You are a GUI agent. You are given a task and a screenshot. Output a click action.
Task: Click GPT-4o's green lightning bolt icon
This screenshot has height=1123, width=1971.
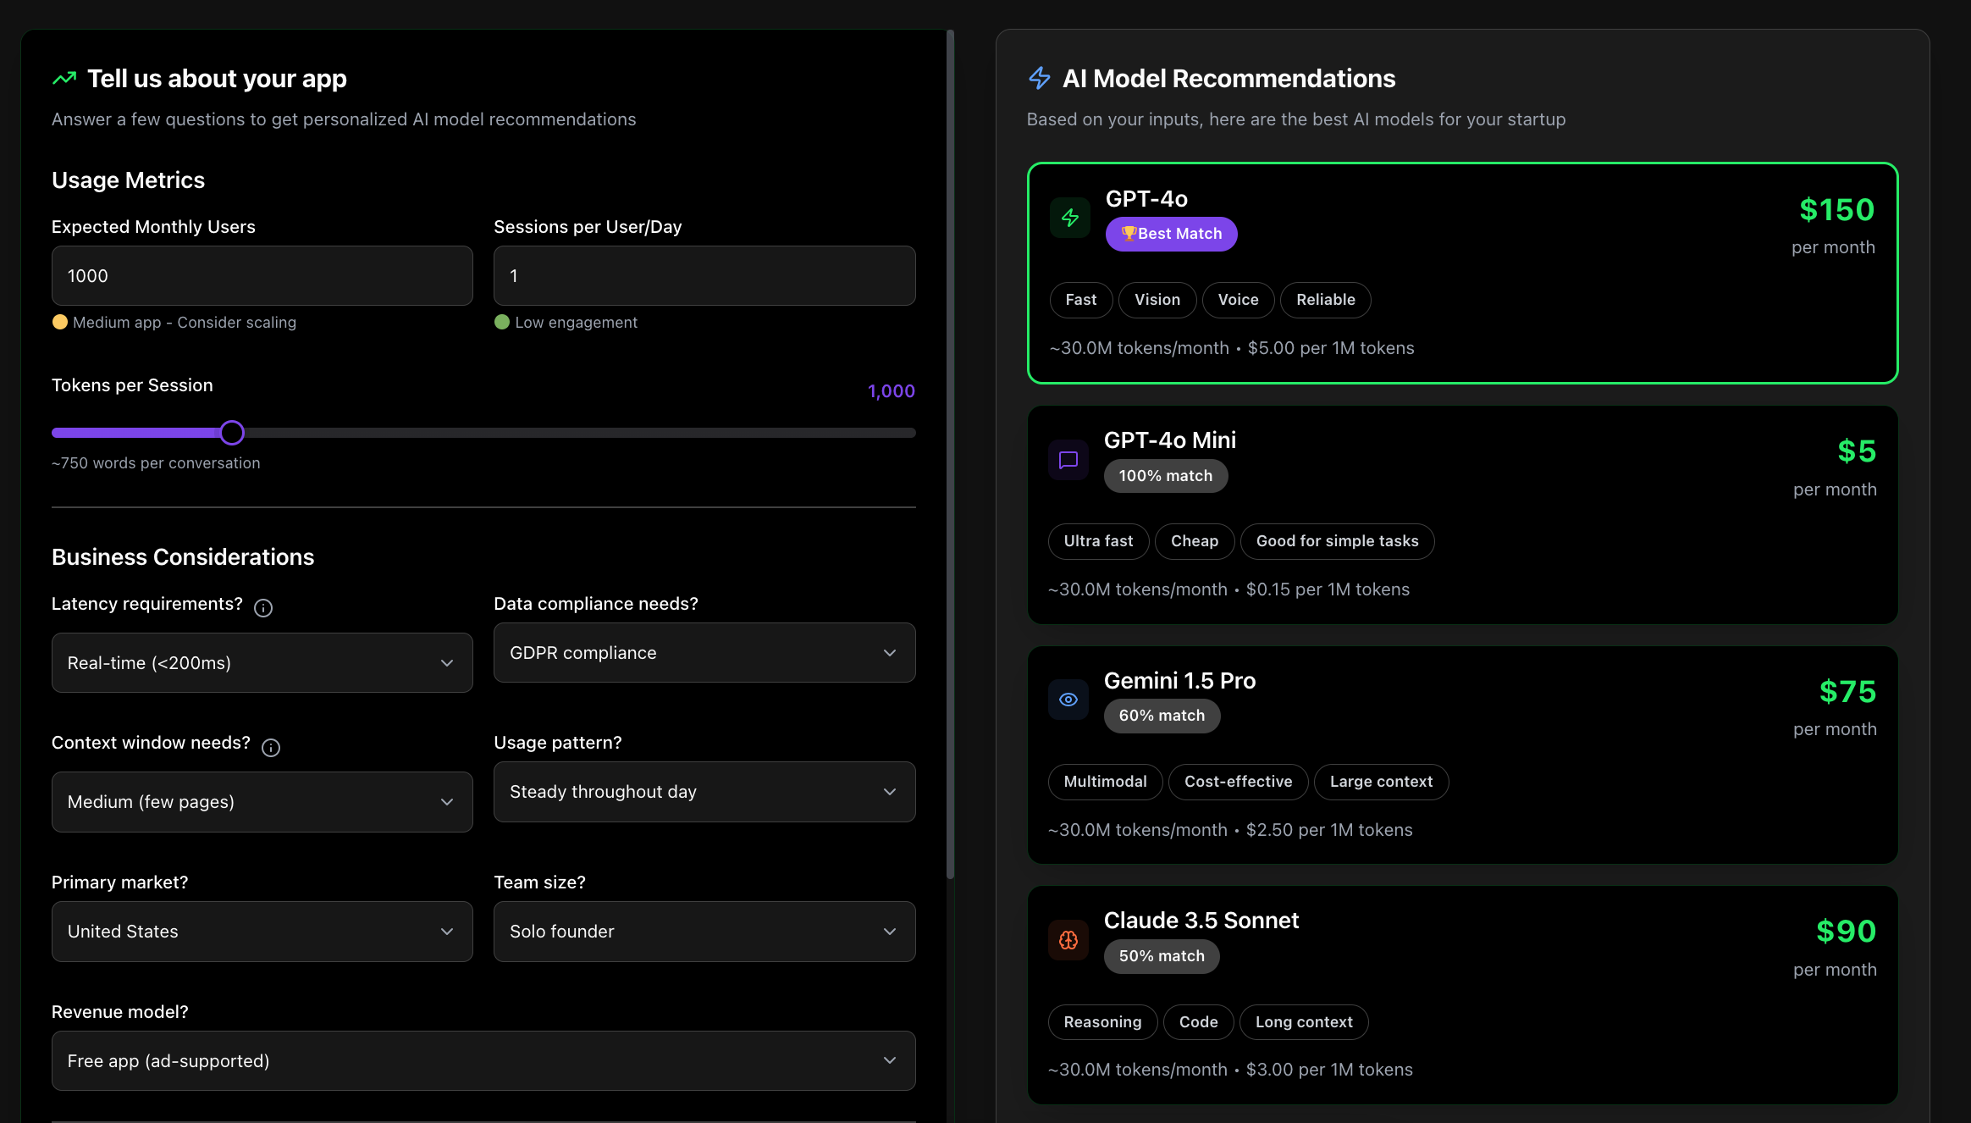pyautogui.click(x=1068, y=218)
